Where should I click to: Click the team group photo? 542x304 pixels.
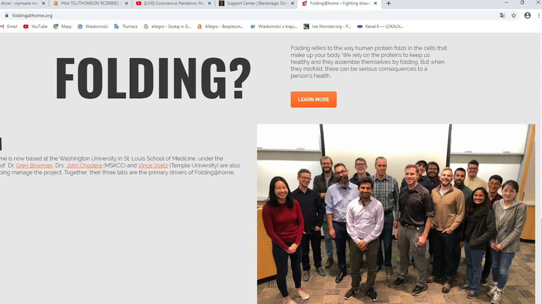point(396,214)
